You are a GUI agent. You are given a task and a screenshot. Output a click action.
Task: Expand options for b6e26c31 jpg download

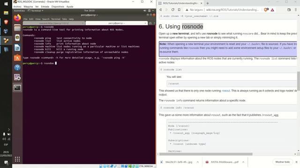point(198,162)
